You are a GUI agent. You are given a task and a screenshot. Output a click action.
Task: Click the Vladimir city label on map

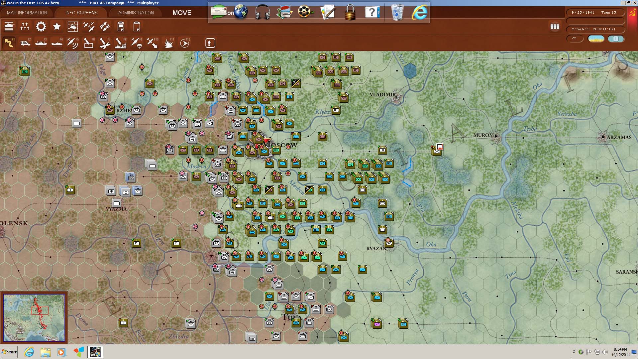(x=383, y=94)
